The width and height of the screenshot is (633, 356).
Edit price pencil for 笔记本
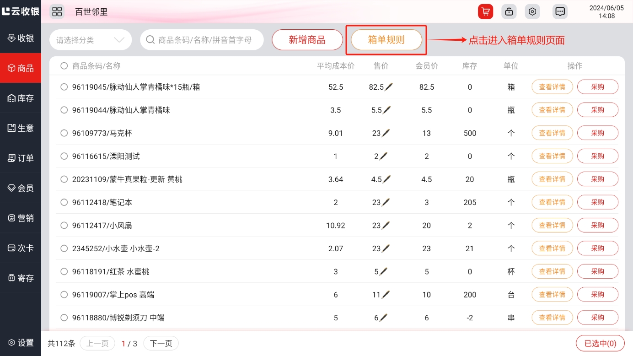click(x=387, y=202)
